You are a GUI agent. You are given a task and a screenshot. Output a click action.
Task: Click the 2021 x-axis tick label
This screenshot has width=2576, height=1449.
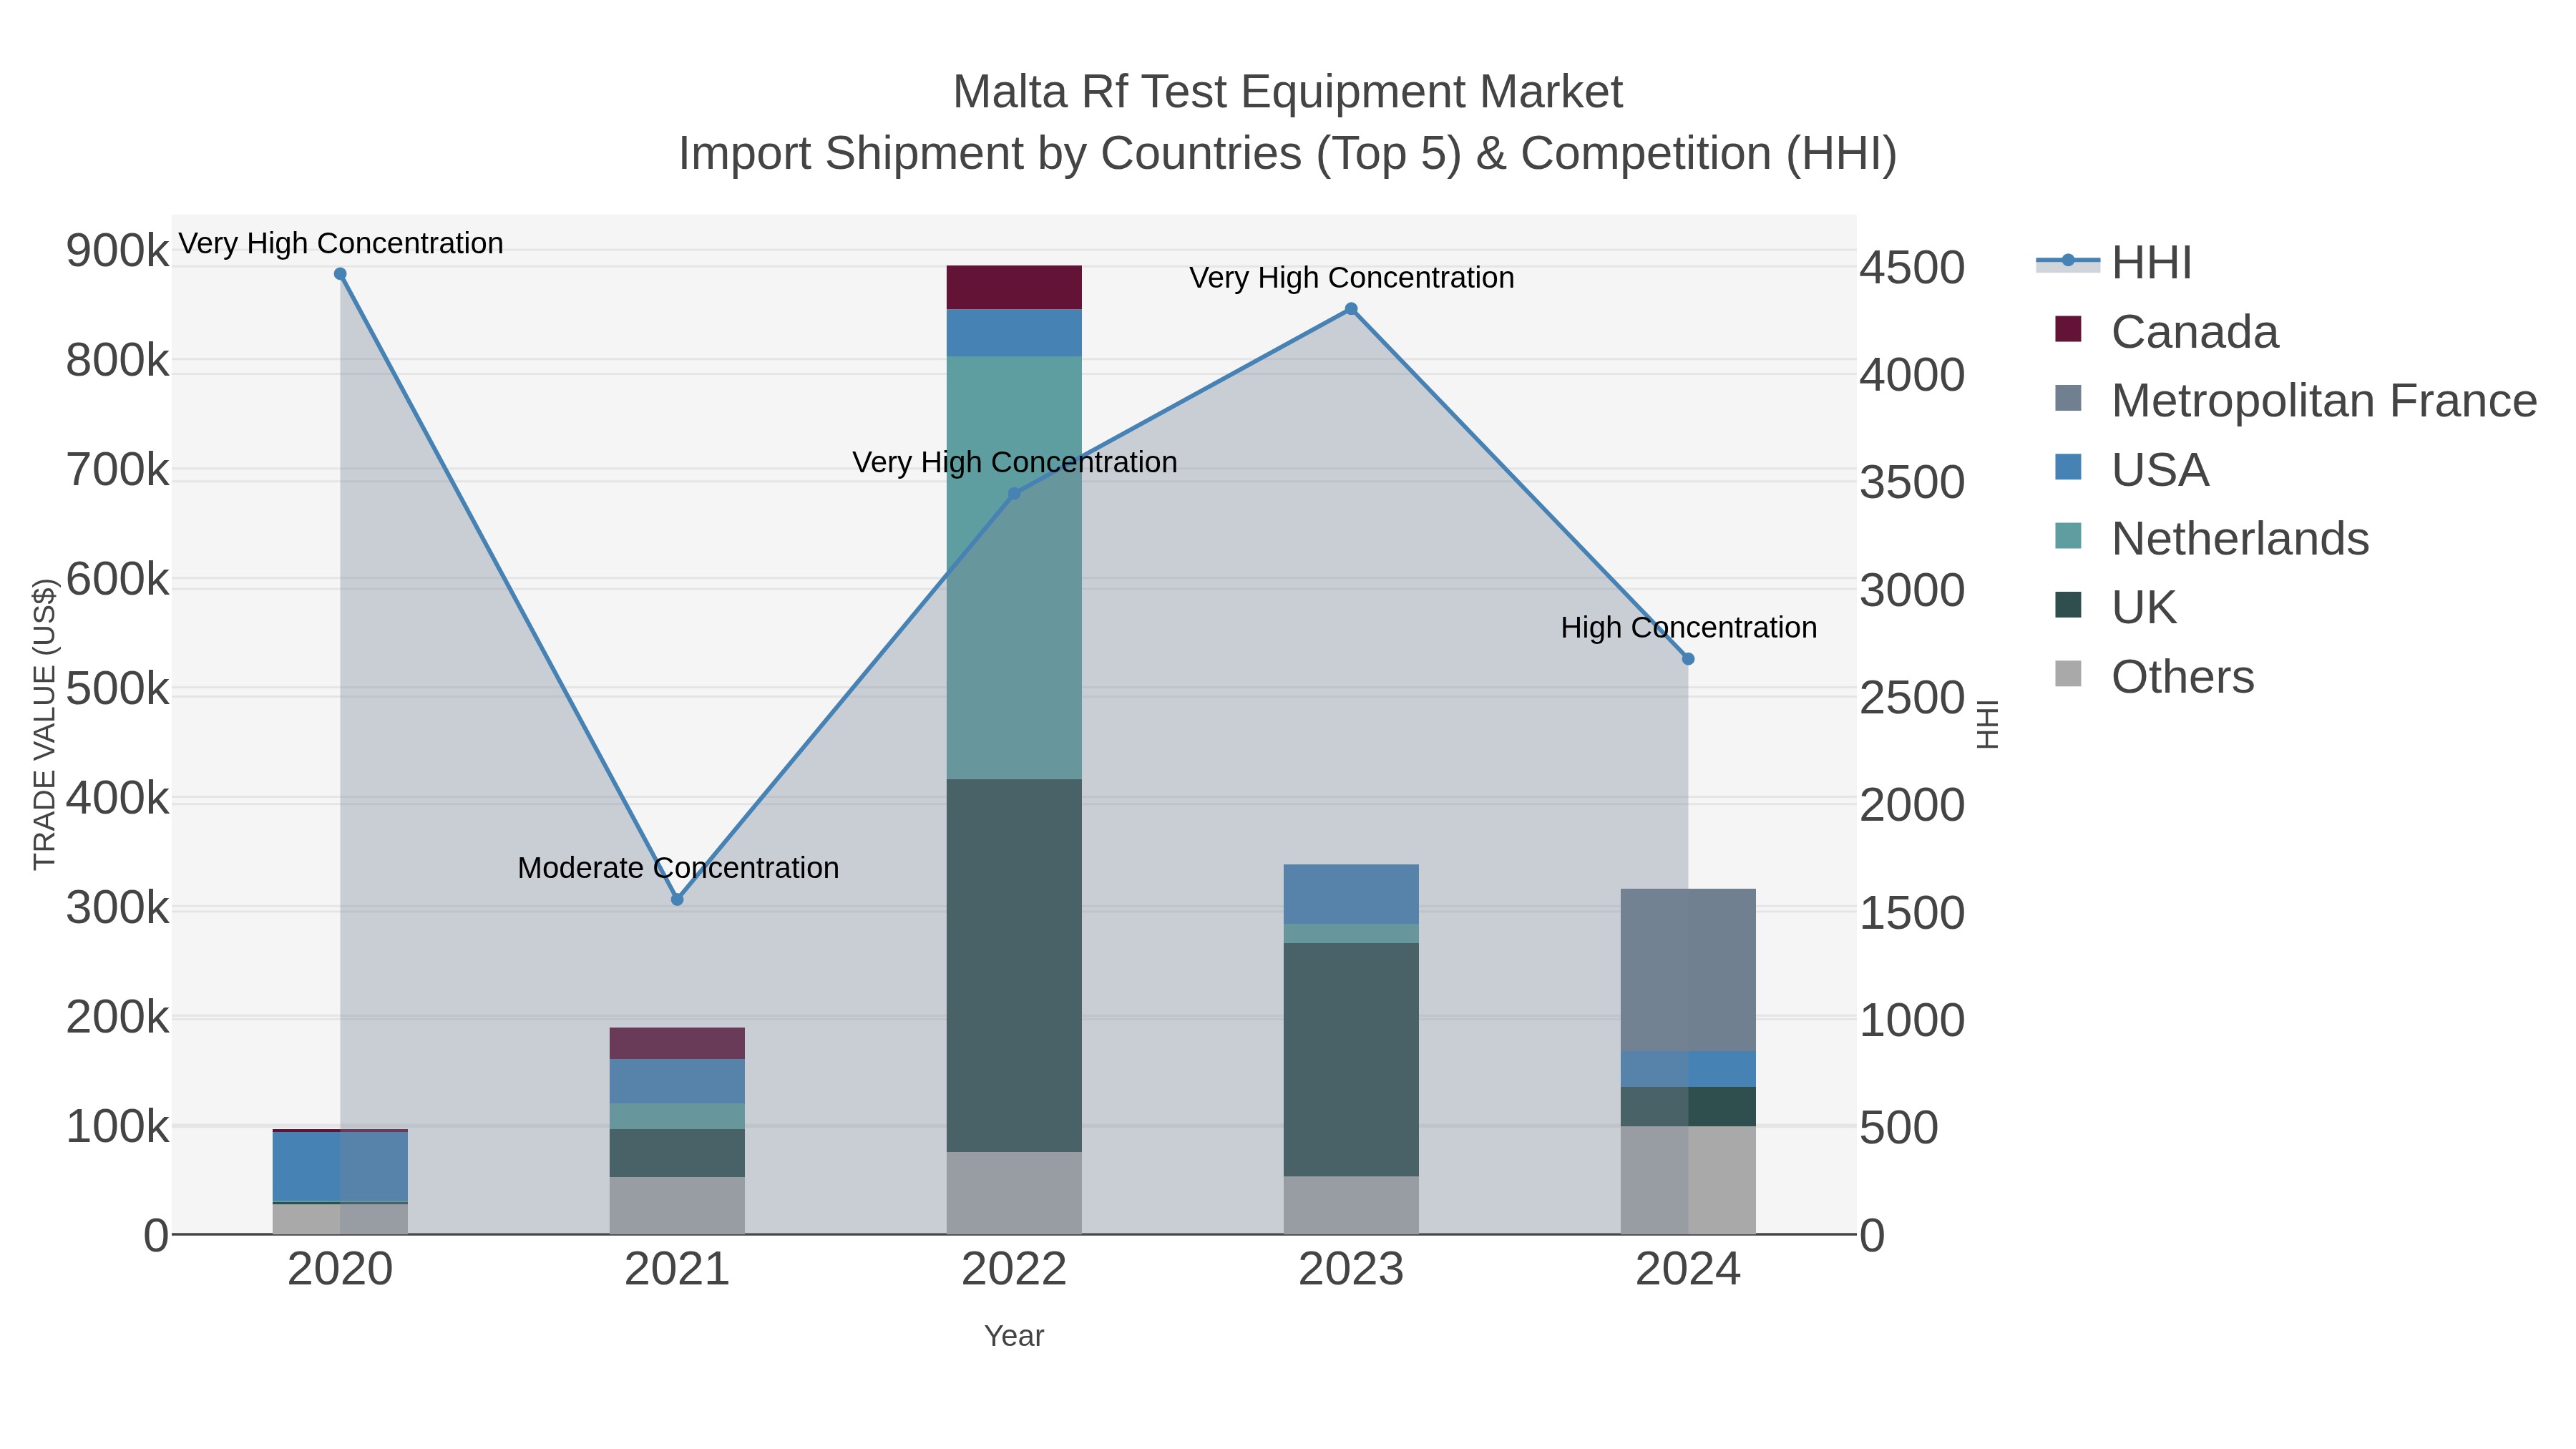(677, 1270)
